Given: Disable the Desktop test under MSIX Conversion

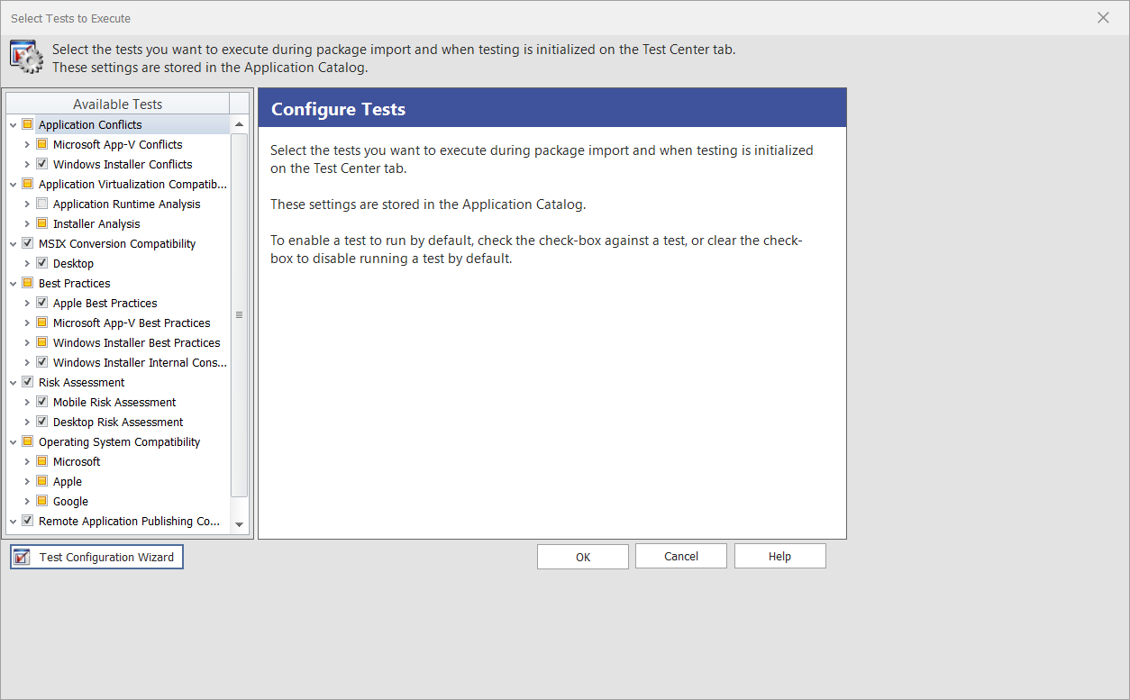Looking at the screenshot, I should [42, 263].
